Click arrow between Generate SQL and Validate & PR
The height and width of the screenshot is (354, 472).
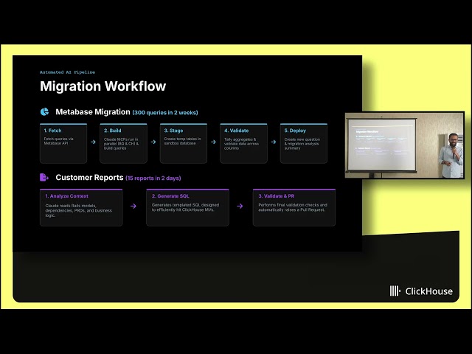pos(240,206)
